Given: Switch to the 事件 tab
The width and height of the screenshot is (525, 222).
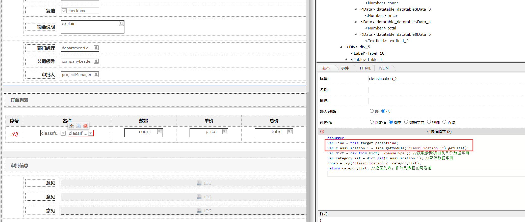Looking at the screenshot, I should [345, 68].
